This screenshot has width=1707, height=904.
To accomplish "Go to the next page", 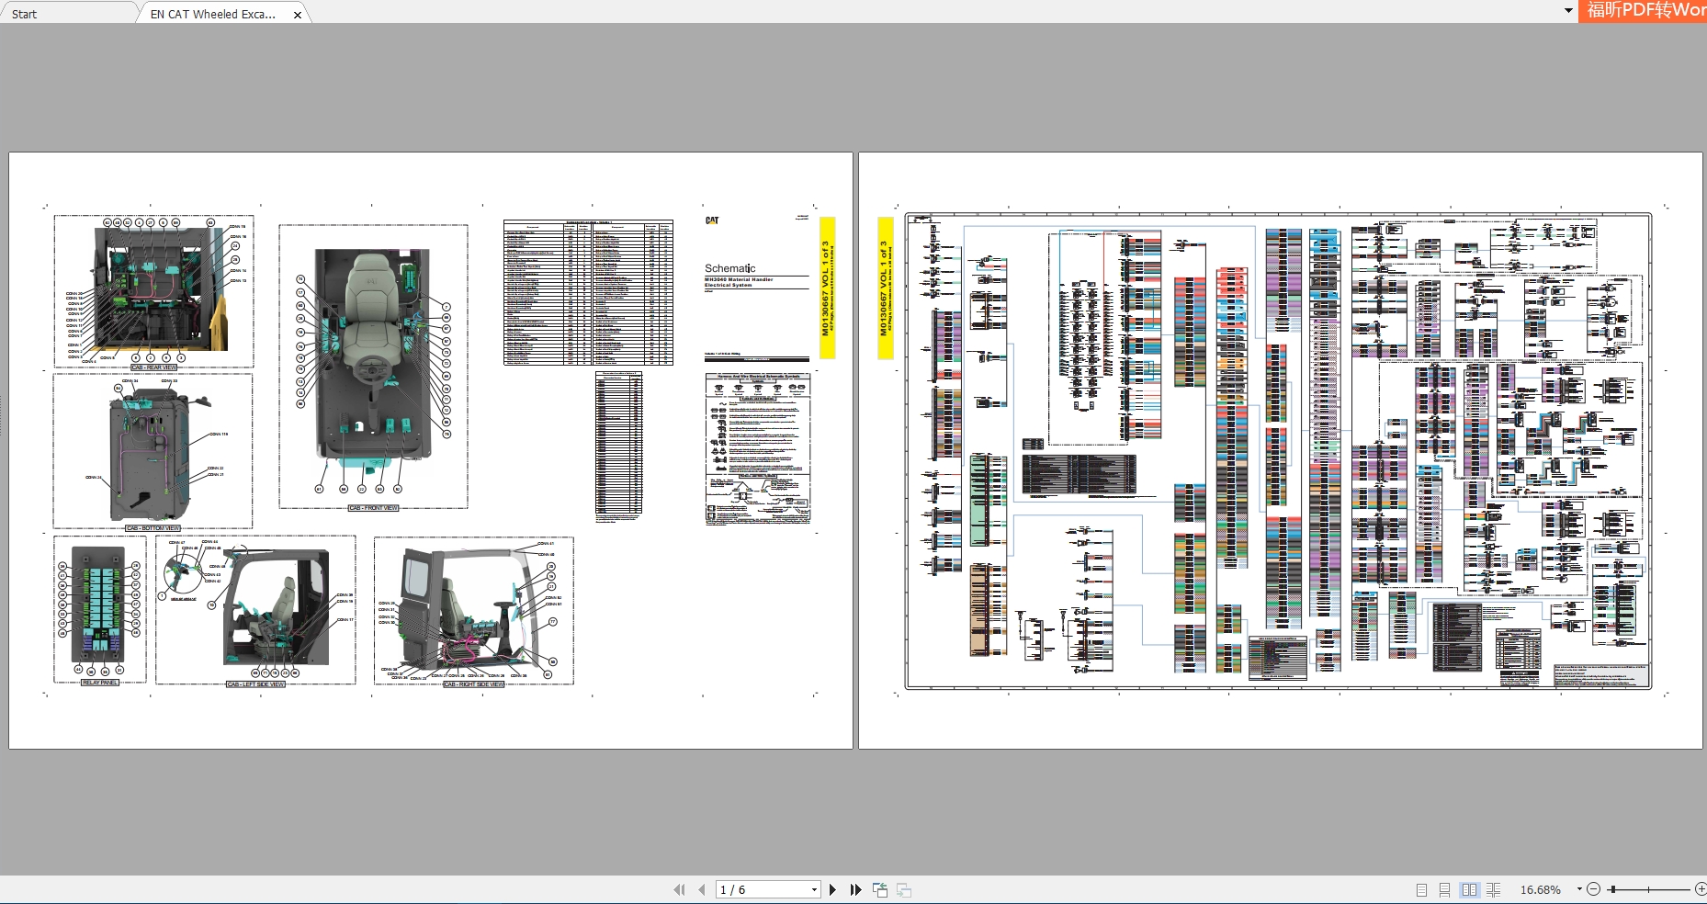I will click(833, 889).
